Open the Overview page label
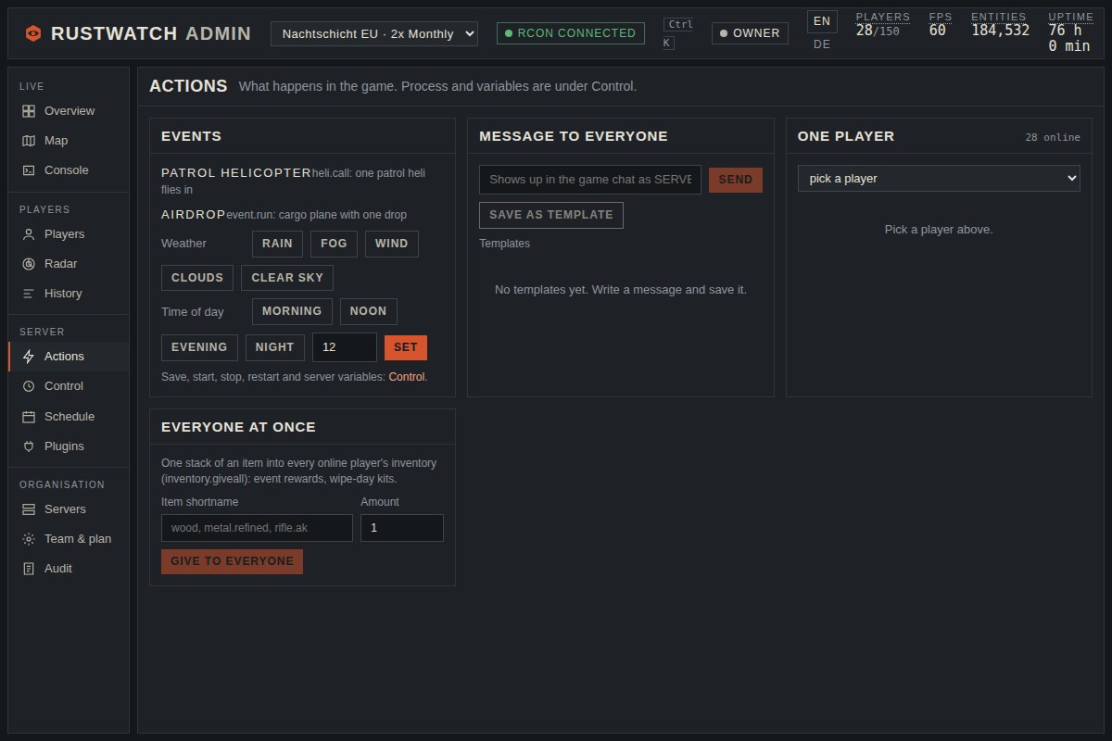 point(69,111)
